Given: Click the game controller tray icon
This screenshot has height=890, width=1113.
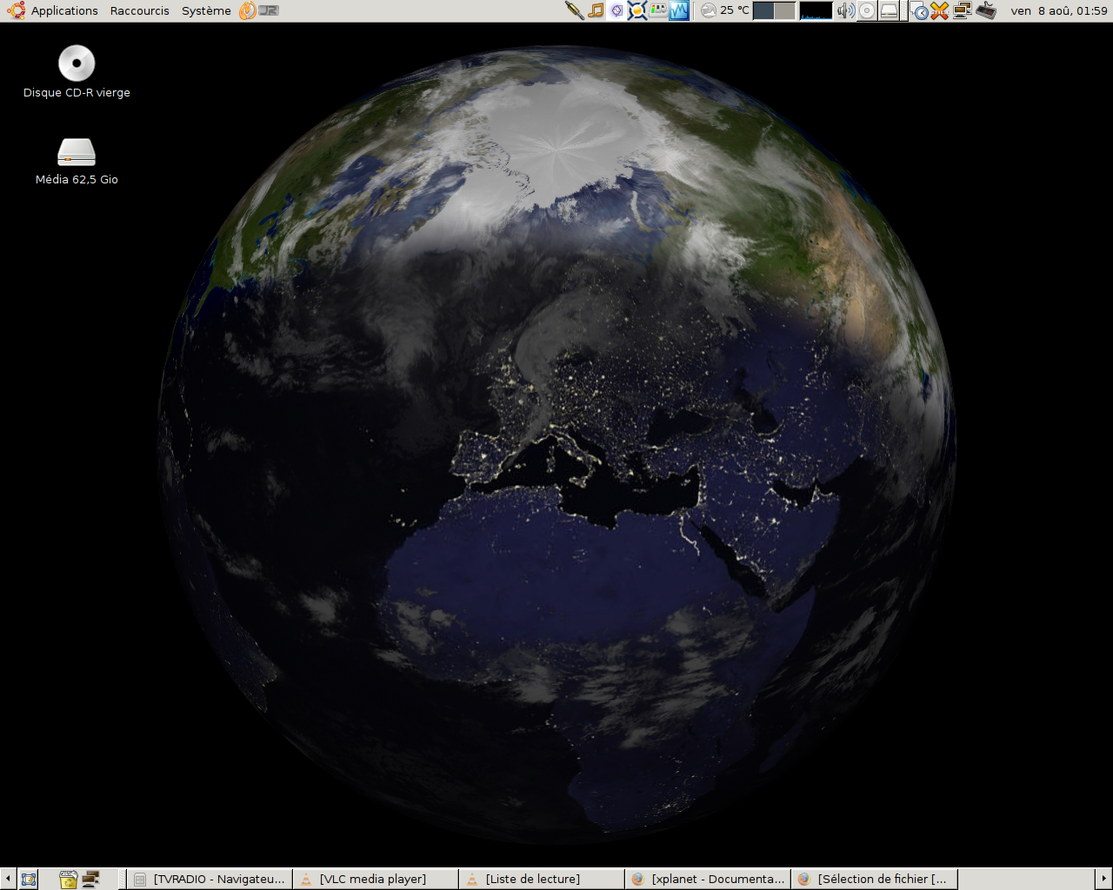Looking at the screenshot, I should click(985, 10).
